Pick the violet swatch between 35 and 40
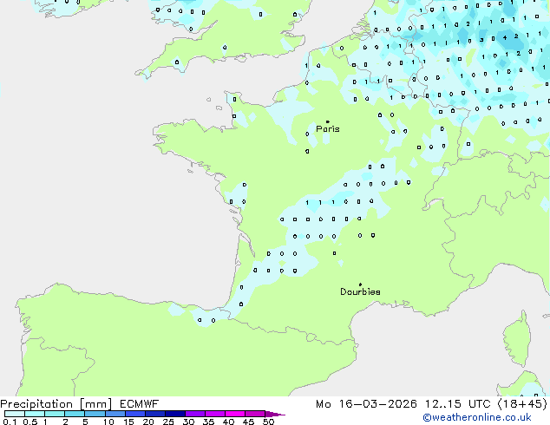550x425 pixels. click(215, 414)
